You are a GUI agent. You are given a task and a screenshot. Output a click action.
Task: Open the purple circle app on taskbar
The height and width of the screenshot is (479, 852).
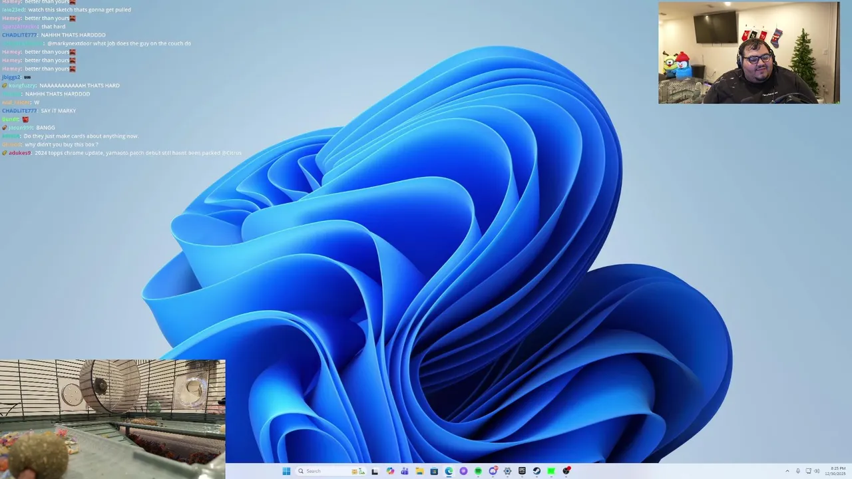(x=463, y=471)
